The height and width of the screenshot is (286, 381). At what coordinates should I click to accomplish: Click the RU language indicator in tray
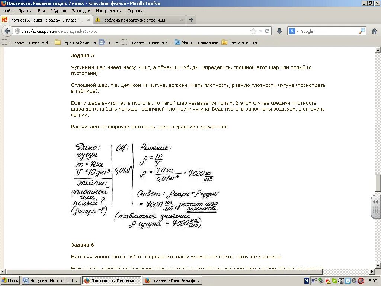307,281
